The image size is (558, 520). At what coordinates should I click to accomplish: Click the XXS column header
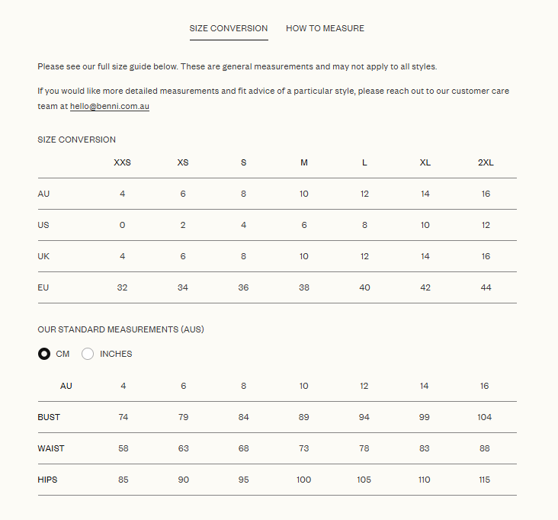click(122, 162)
